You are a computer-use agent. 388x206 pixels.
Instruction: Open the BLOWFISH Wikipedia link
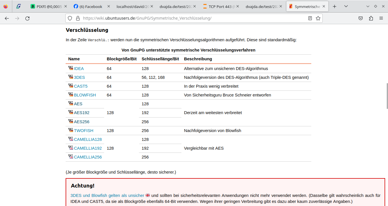85,95
